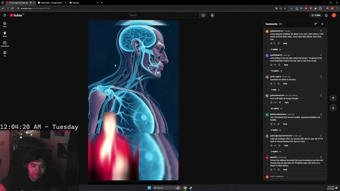The width and height of the screenshot is (340, 191).
Task: Switch to the Ajay Devgn's Google Search tab
Action: pyautogui.click(x=52, y=3)
